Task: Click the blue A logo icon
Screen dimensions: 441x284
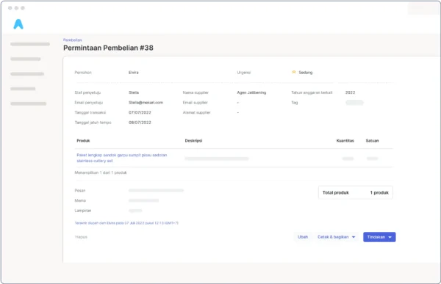Action: 18,24
